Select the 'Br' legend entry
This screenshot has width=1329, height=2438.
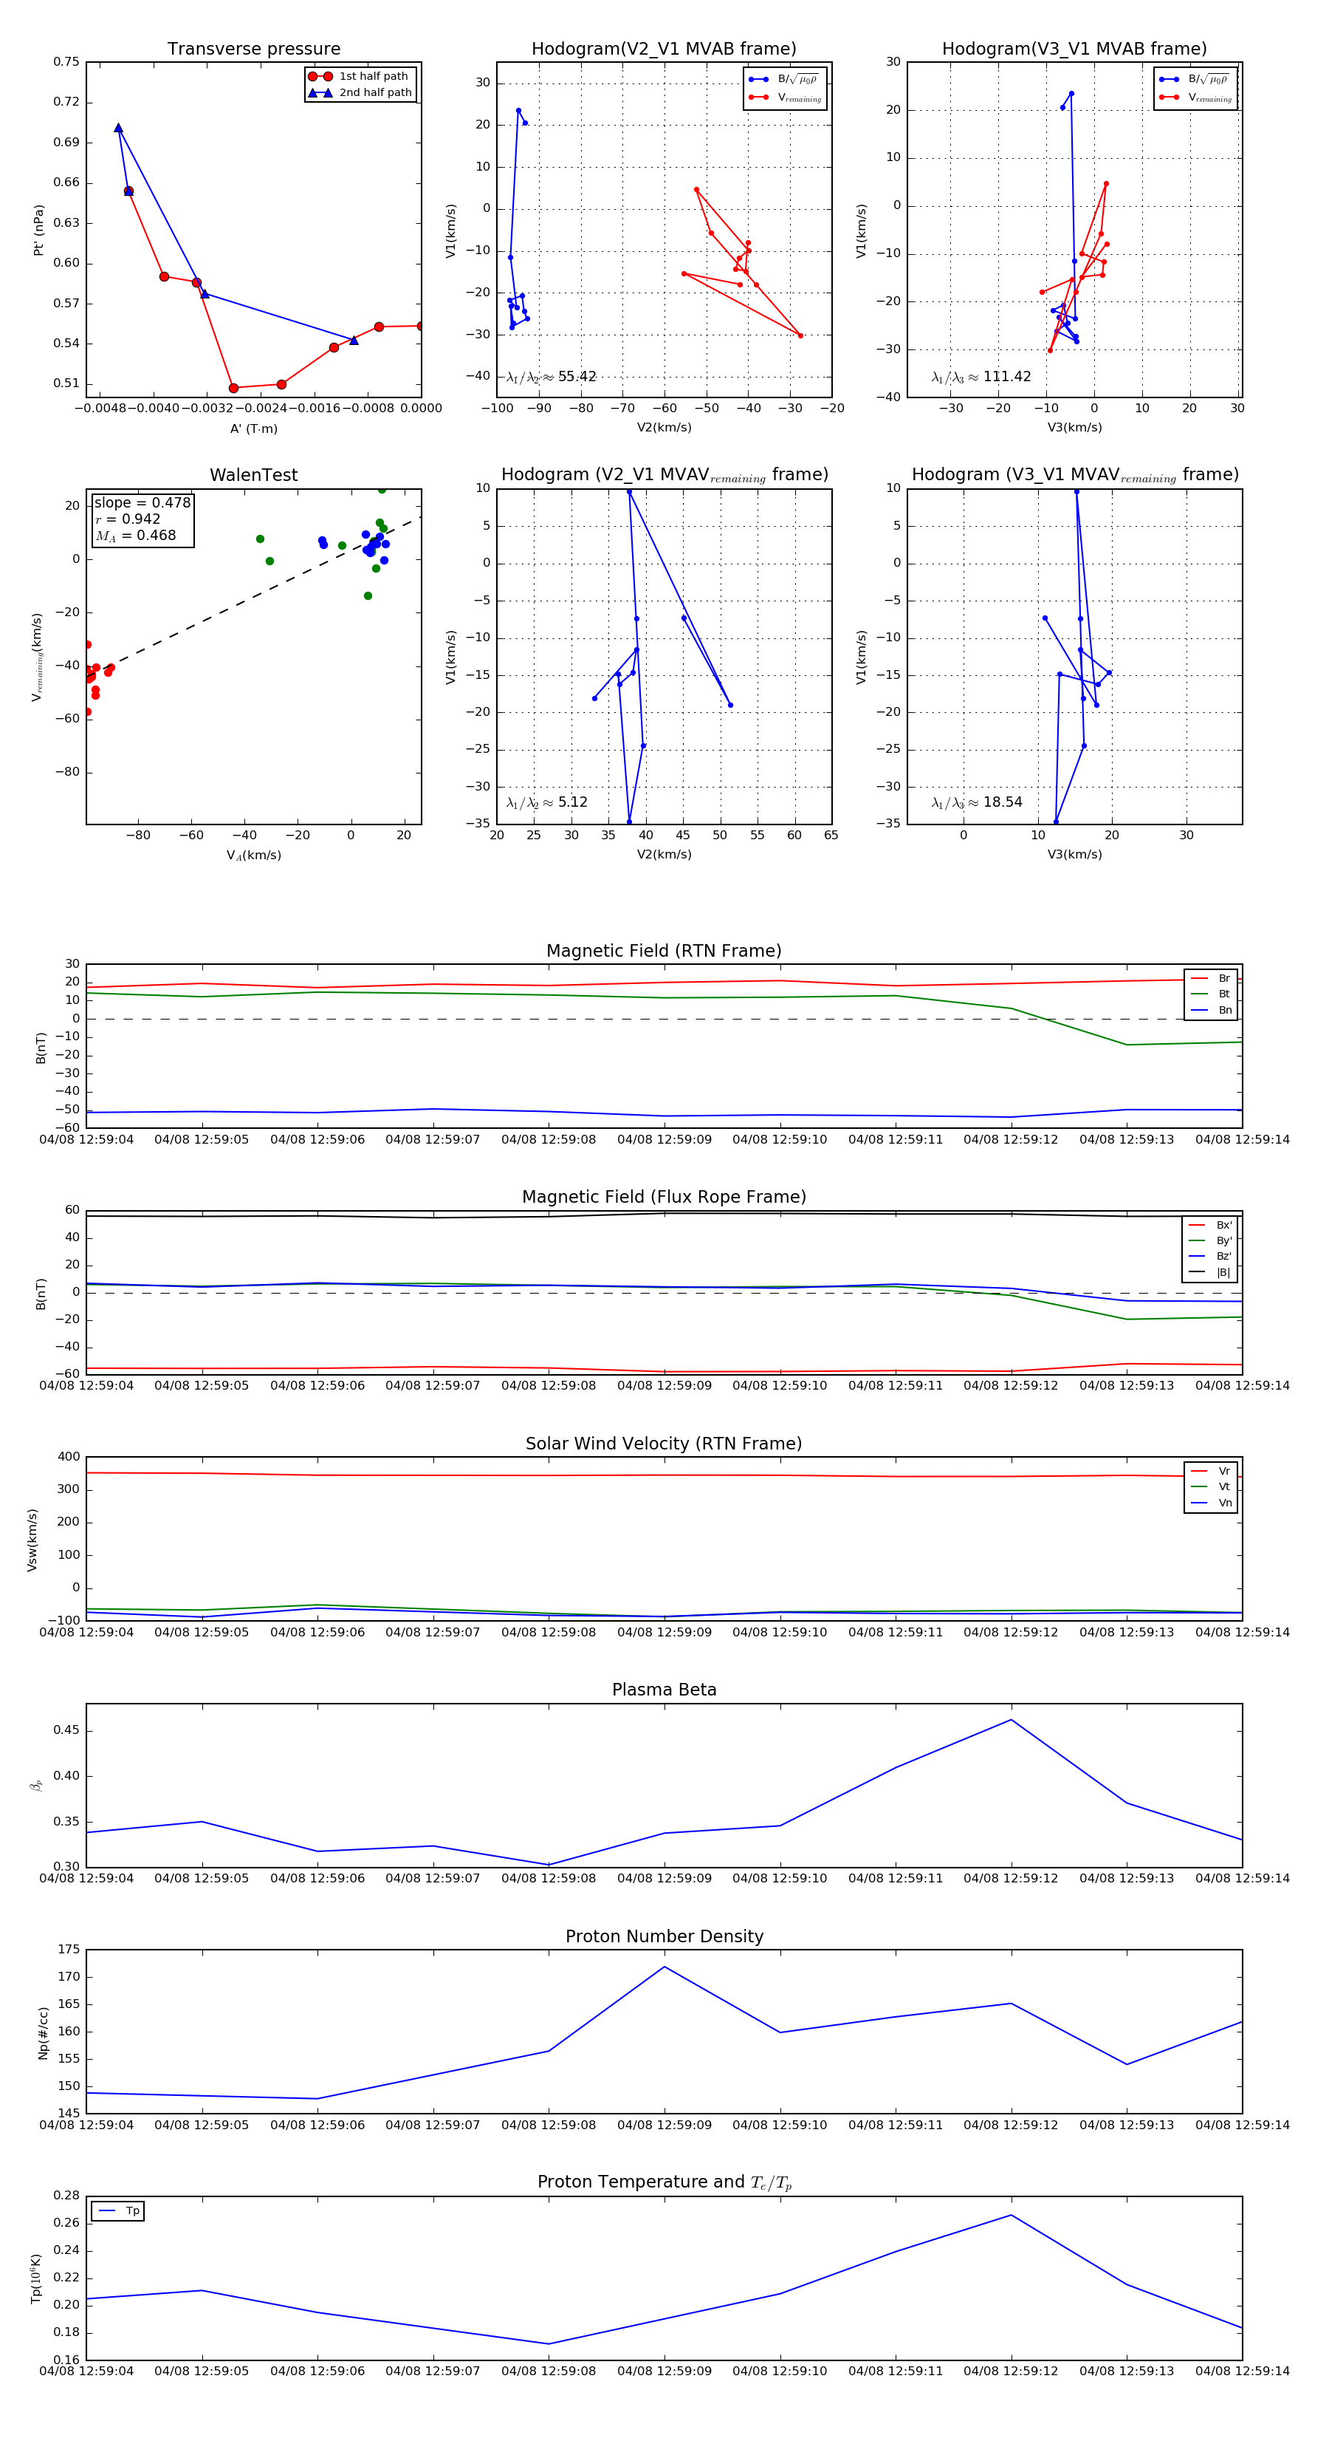click(x=1211, y=979)
